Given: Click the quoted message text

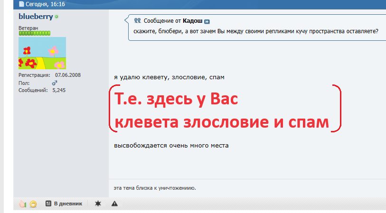Looking at the screenshot, I should pyautogui.click(x=256, y=31).
